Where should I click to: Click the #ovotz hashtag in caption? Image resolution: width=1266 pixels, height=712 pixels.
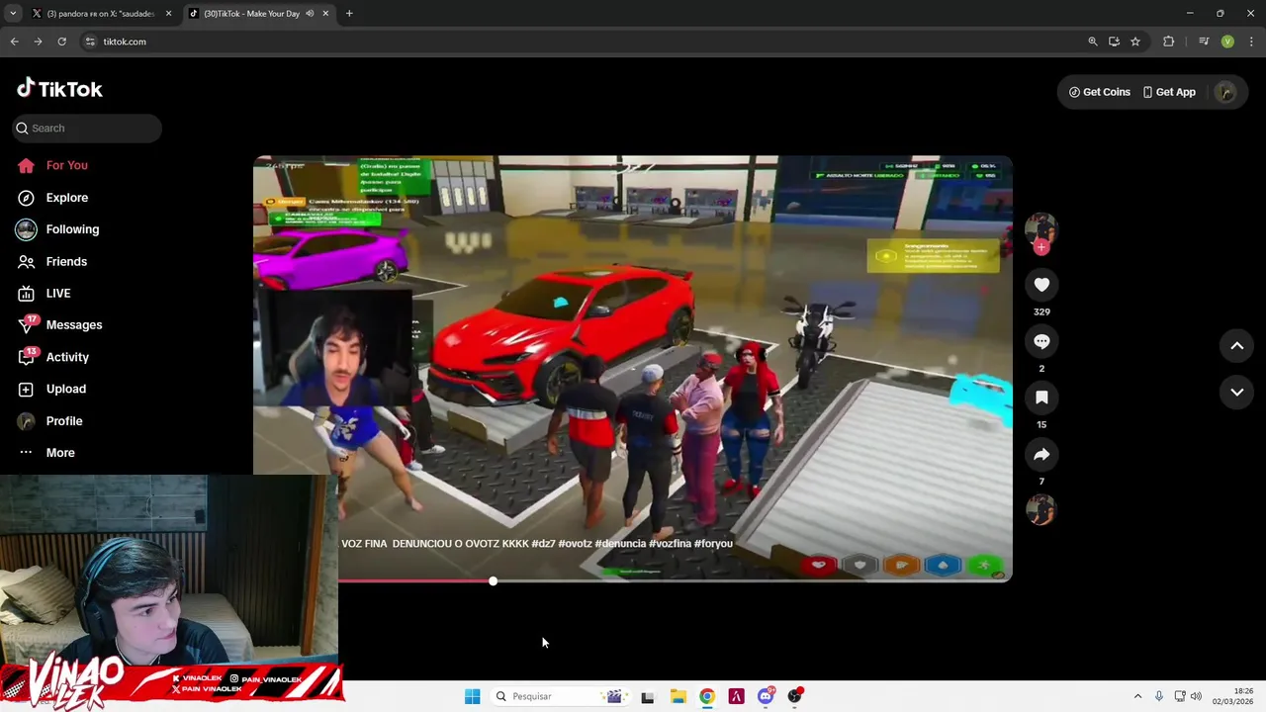[x=575, y=544]
